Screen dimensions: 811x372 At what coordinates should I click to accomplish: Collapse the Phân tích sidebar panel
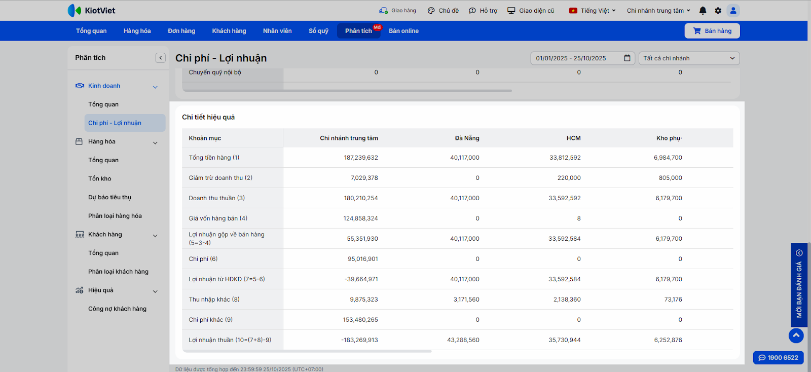pyautogui.click(x=160, y=58)
